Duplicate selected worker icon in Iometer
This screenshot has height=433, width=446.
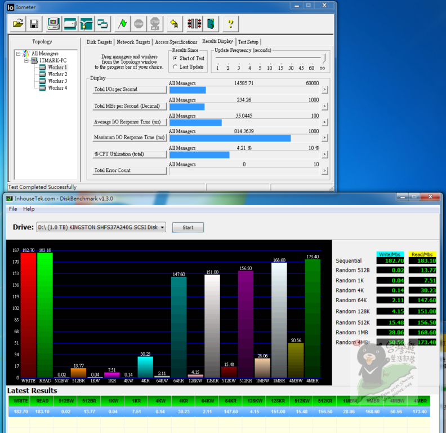pyautogui.click(x=102, y=24)
